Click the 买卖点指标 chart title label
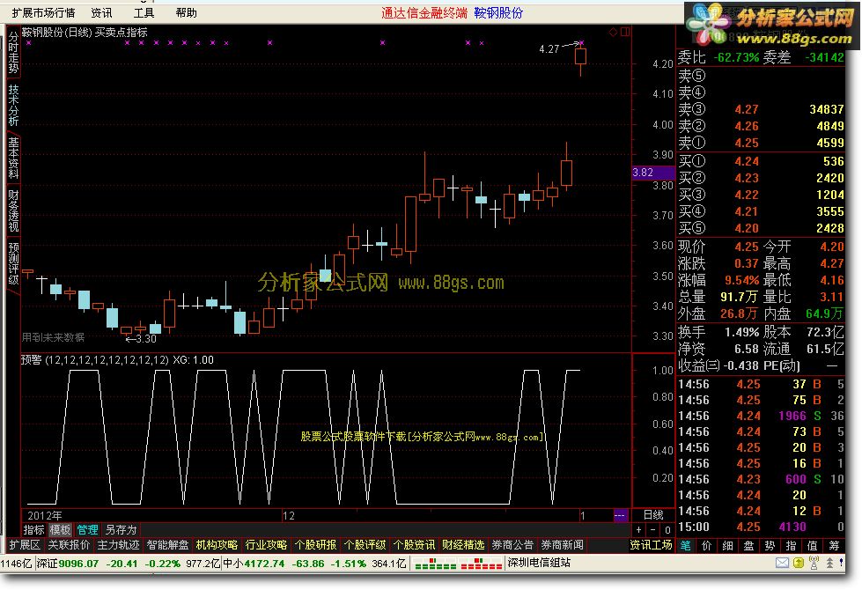Viewport: 862px width, 590px height. [121, 33]
